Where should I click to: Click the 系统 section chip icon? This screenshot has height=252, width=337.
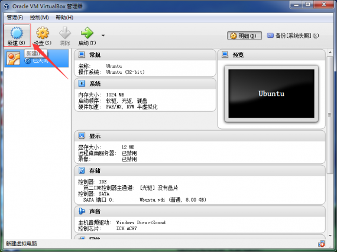click(82, 83)
